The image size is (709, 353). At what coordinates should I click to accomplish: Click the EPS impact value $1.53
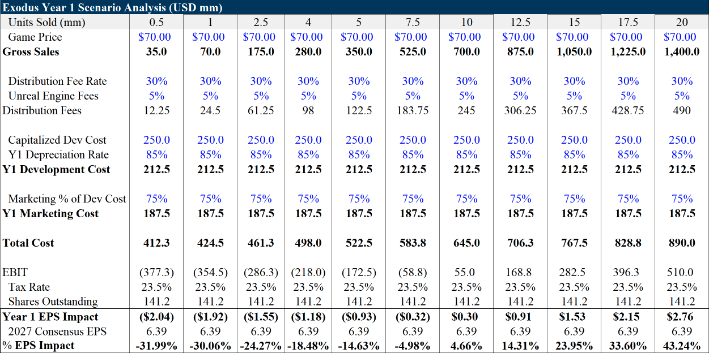[574, 317]
